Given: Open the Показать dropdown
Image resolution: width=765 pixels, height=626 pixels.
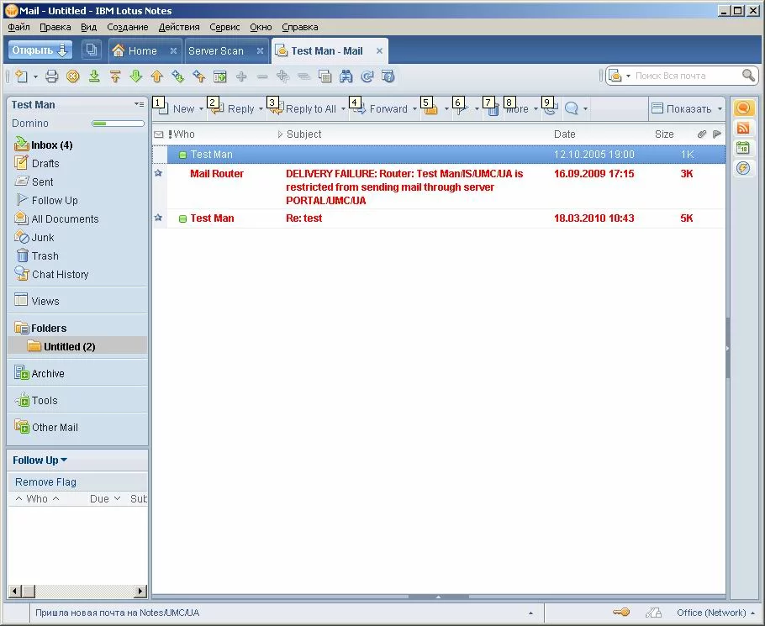Looking at the screenshot, I should pyautogui.click(x=688, y=109).
